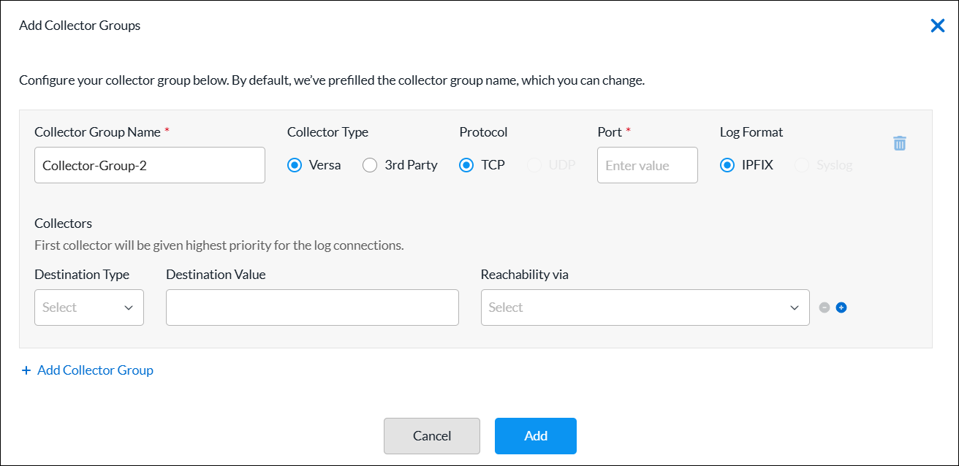Click the Collector Group Name field
Image resolution: width=959 pixels, height=466 pixels.
(x=150, y=165)
